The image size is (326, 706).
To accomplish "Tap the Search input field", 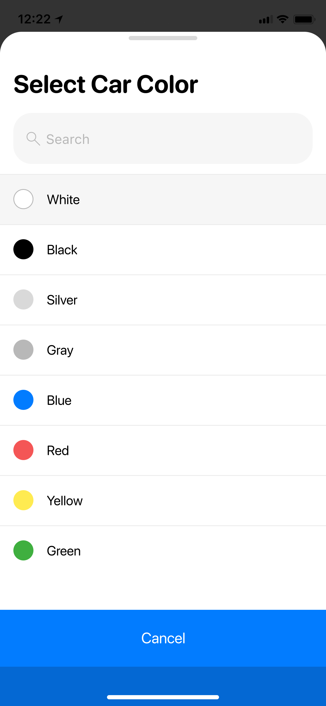I will tap(163, 139).
